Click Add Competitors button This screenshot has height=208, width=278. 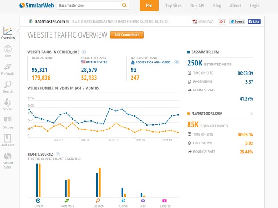(x=127, y=35)
